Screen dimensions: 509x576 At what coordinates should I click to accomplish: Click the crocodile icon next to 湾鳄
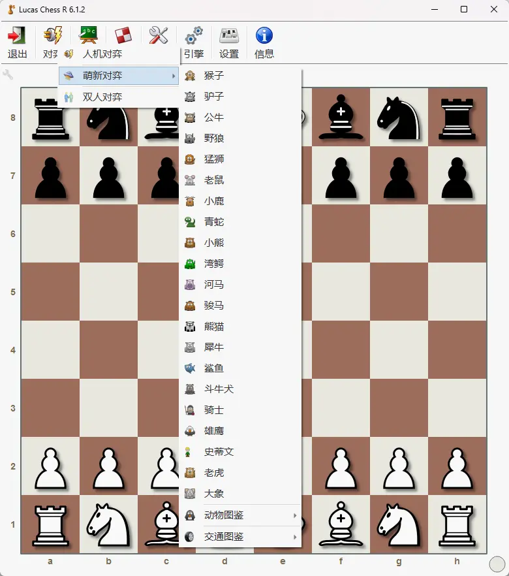[x=190, y=264]
